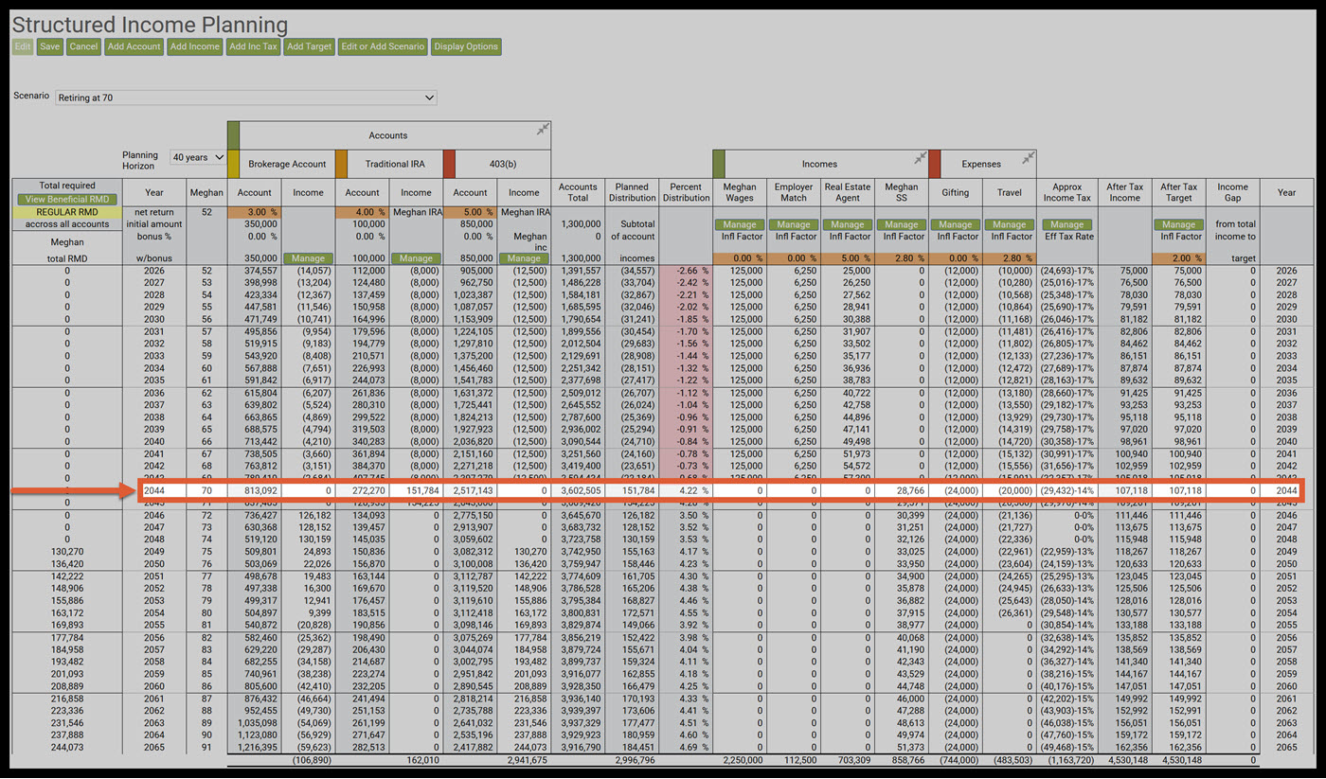Click Meghan SS 2.80 % inflation field
1326x779 pixels.
point(902,258)
